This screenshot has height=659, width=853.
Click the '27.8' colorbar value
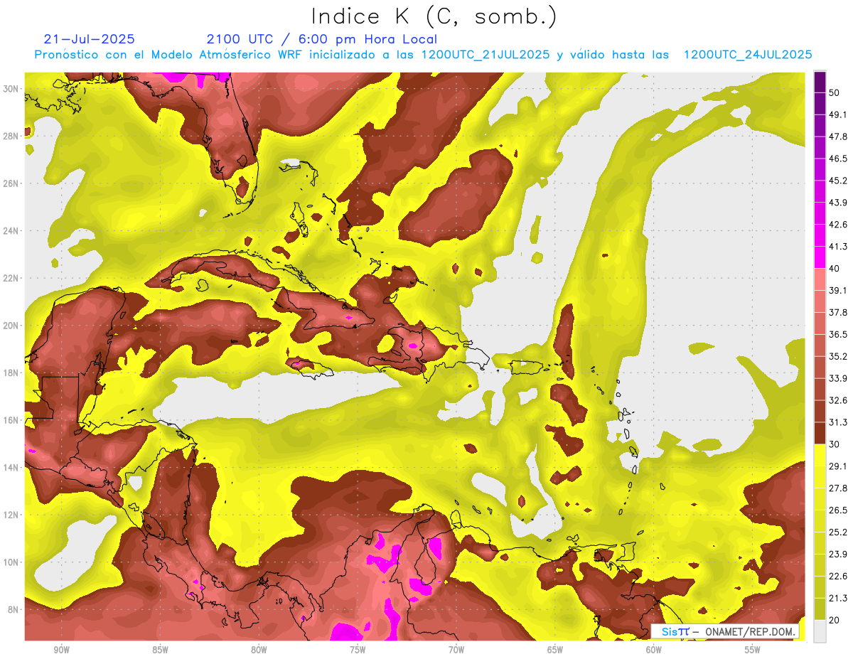tap(838, 488)
